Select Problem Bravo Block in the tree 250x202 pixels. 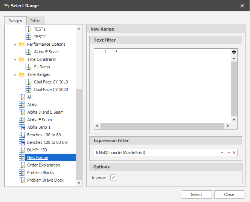(45, 180)
